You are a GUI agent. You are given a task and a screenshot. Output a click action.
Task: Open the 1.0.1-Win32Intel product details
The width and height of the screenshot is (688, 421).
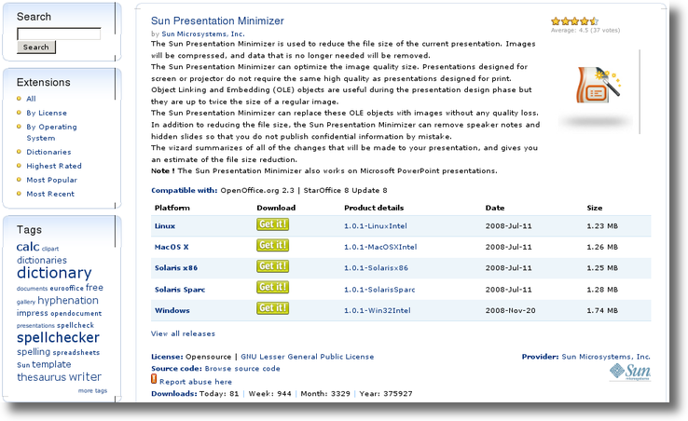[378, 310]
